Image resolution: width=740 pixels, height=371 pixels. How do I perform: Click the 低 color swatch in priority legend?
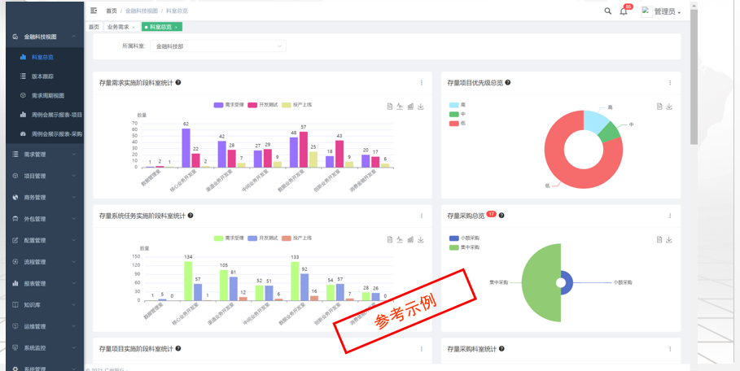tap(453, 123)
